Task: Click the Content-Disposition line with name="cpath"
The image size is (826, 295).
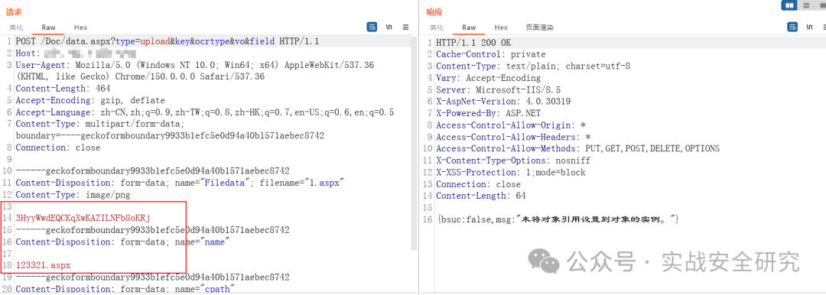Action: coord(126,289)
